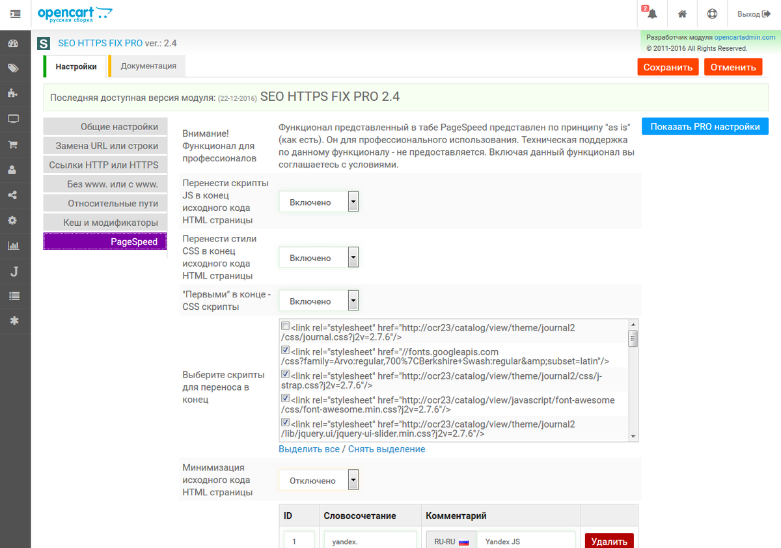Viewport: 781px width, 548px height.
Task: Select Относительные пути side tab
Action: (105, 203)
